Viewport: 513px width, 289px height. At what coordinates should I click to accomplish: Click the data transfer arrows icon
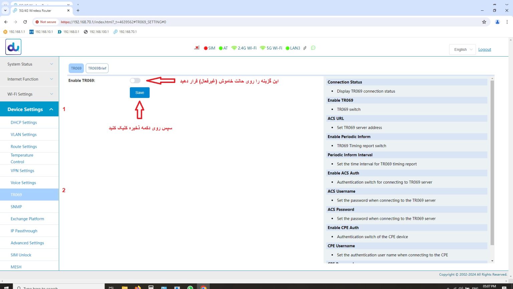[x=305, y=48]
